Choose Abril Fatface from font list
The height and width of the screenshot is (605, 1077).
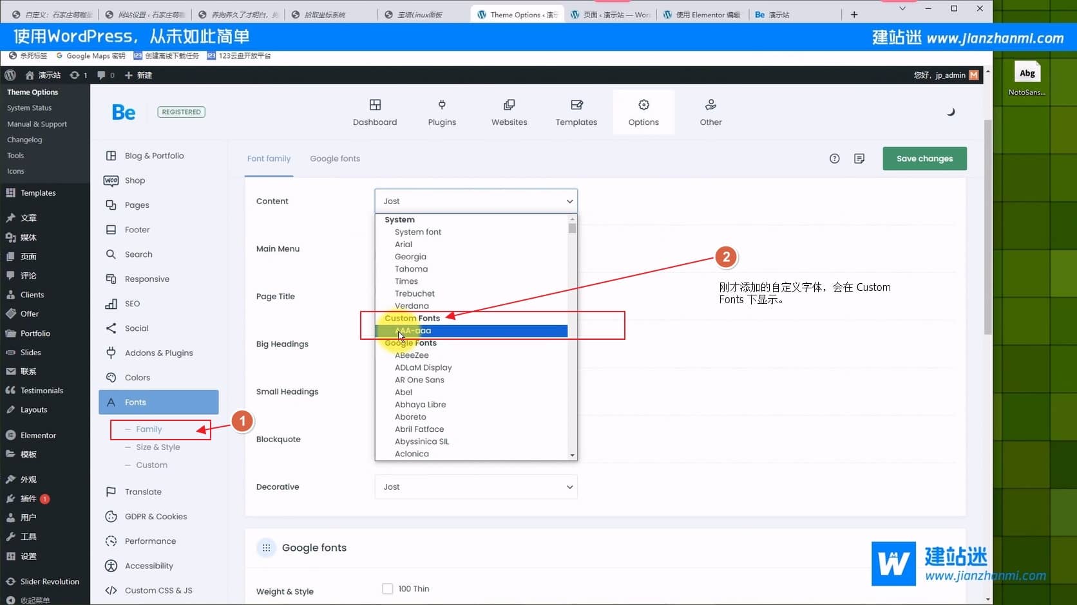pos(419,429)
